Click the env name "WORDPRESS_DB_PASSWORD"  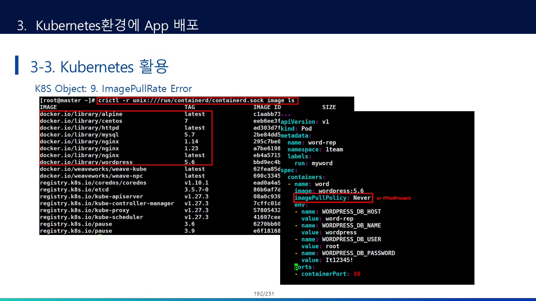pyautogui.click(x=358, y=253)
